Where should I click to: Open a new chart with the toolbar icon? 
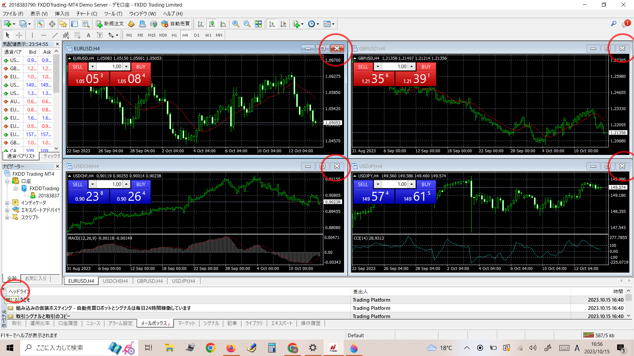pos(7,24)
